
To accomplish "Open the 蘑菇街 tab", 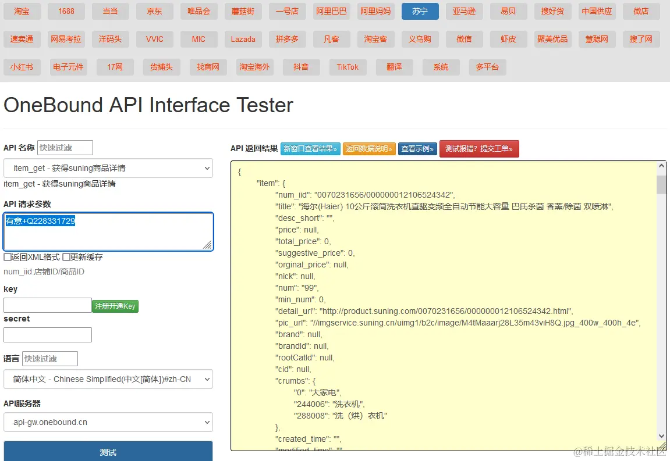I will pos(243,12).
